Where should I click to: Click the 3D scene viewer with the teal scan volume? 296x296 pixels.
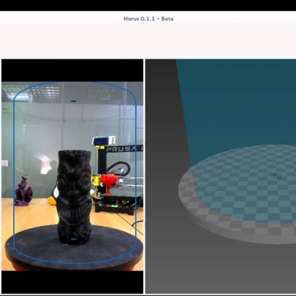(221, 176)
